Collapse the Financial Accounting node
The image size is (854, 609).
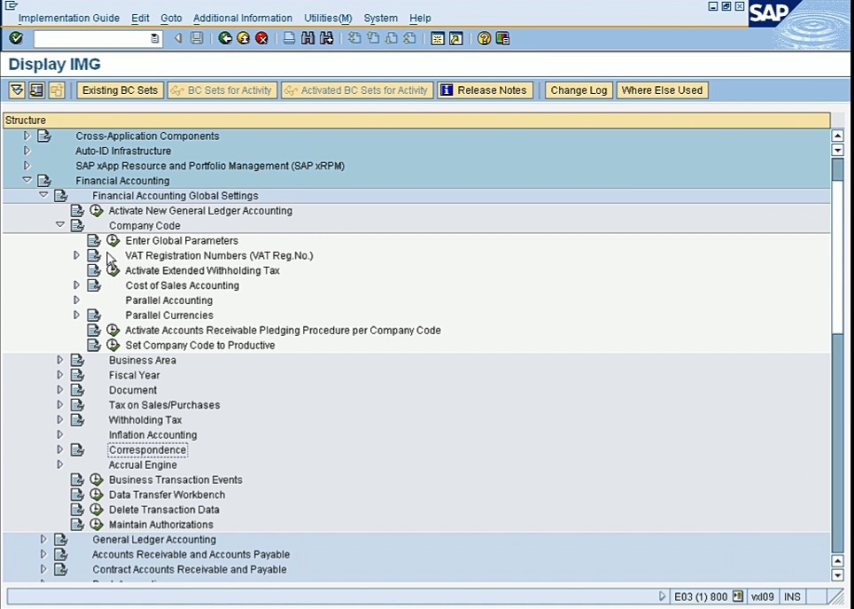pyautogui.click(x=27, y=180)
